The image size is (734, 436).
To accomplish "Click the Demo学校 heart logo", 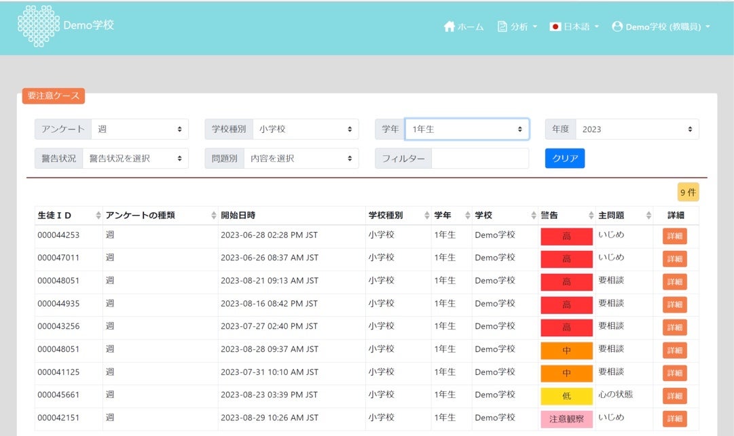I will click(38, 26).
